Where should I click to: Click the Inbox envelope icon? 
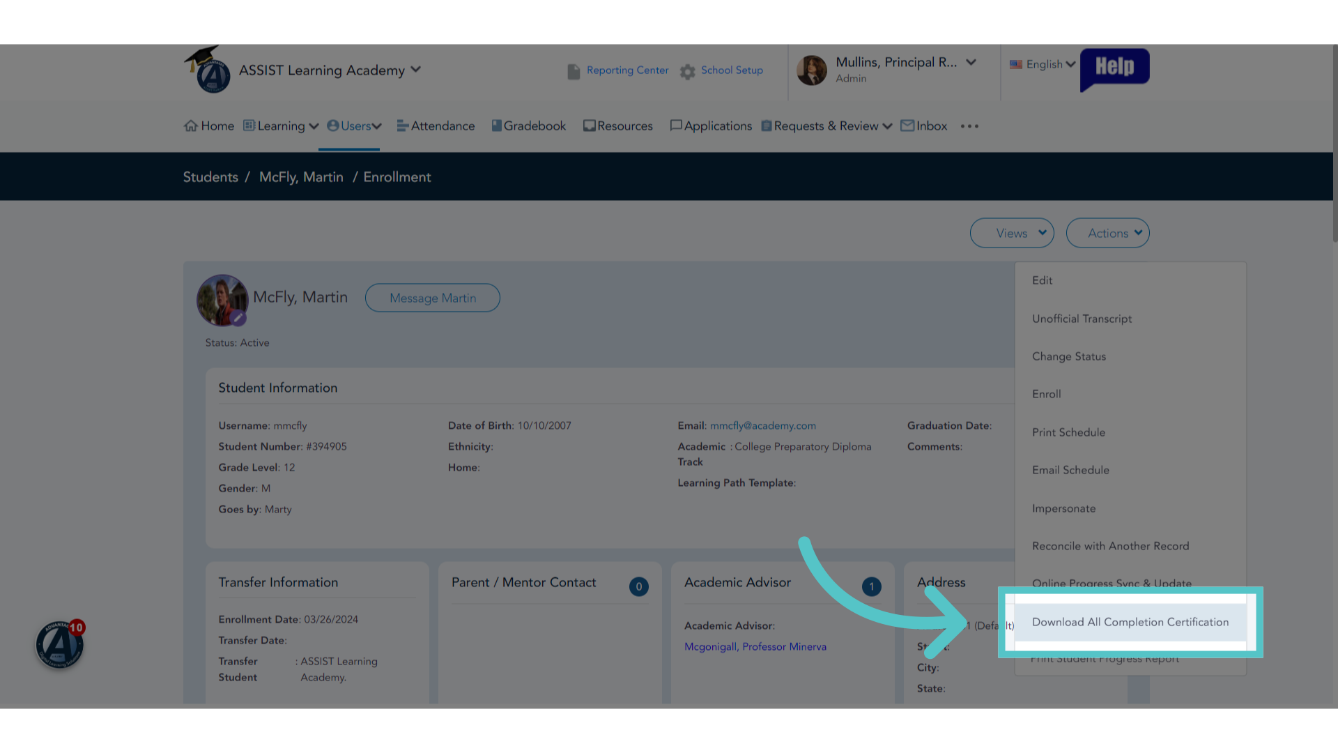[907, 125]
